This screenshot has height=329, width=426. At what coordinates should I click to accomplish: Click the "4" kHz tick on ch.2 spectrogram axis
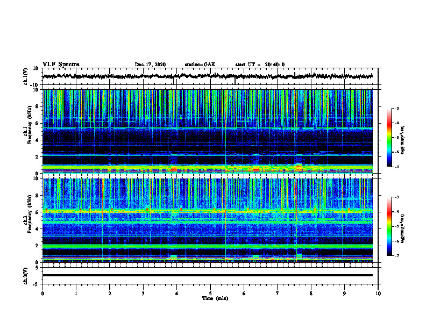[37, 229]
